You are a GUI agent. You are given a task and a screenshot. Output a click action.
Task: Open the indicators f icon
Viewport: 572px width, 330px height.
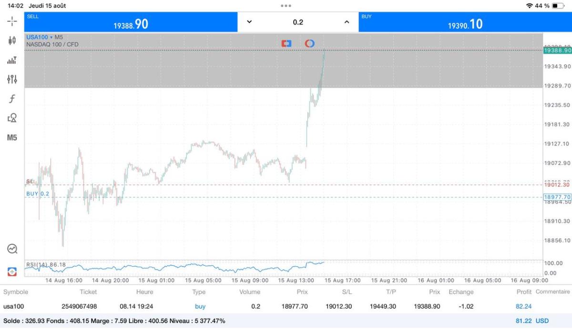click(12, 99)
